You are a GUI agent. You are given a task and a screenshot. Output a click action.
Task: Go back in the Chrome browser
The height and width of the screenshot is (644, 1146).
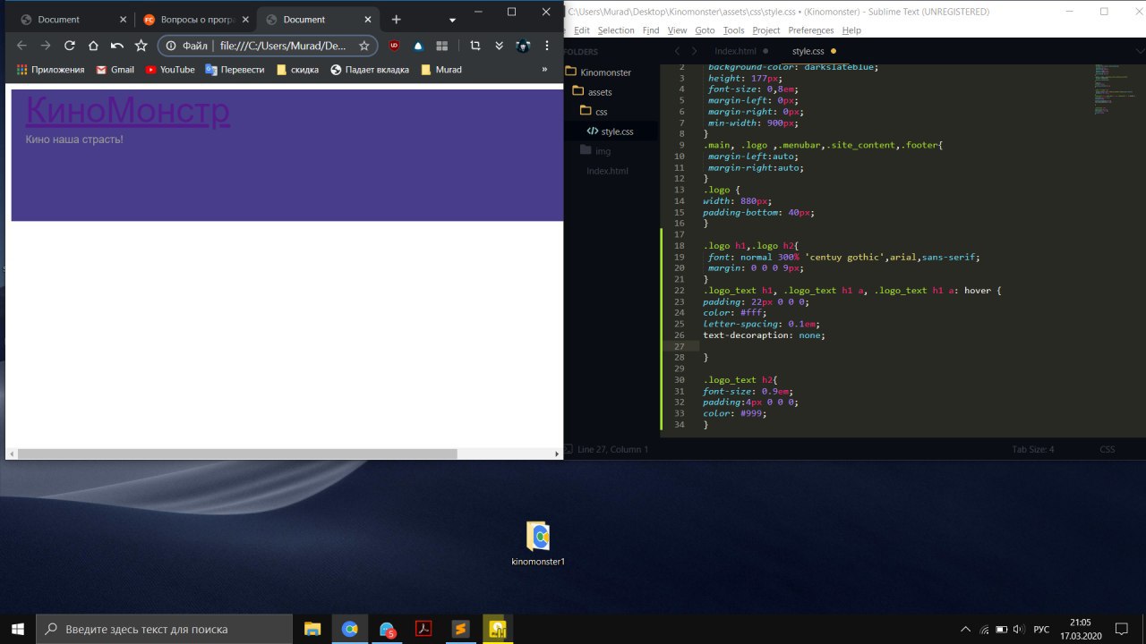click(x=22, y=46)
